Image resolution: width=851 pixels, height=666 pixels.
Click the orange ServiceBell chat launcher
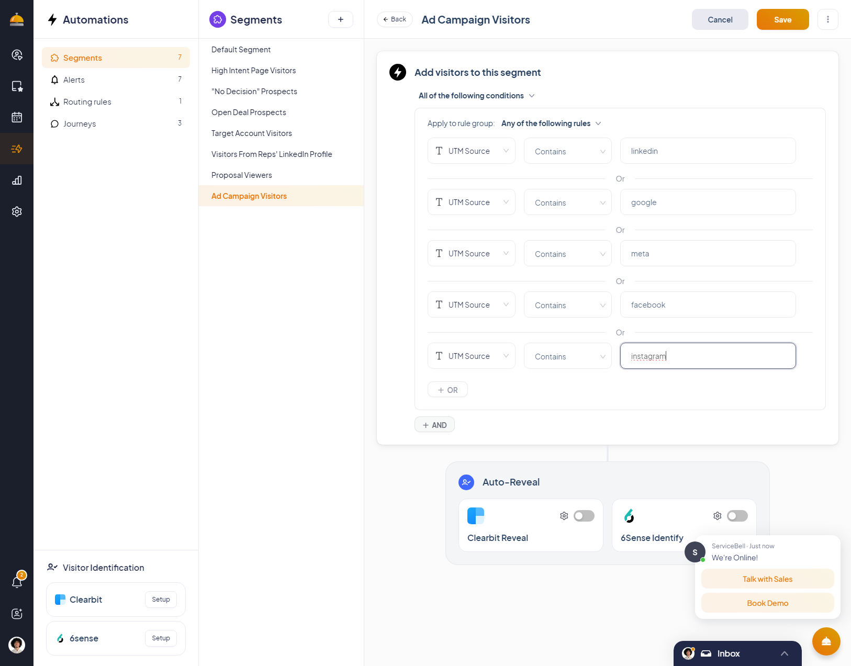coord(826,641)
